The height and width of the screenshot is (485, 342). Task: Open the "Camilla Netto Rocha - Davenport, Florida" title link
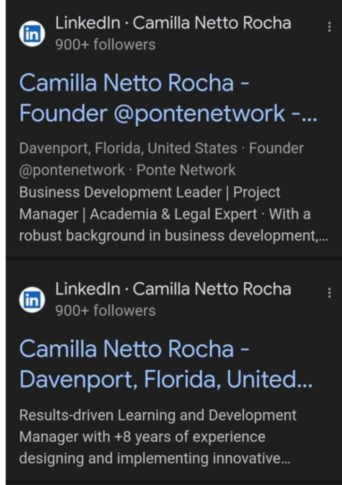click(x=166, y=364)
